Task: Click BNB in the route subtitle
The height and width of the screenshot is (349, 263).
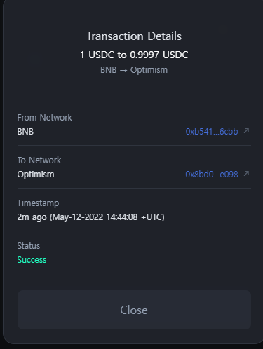Action: coord(108,70)
